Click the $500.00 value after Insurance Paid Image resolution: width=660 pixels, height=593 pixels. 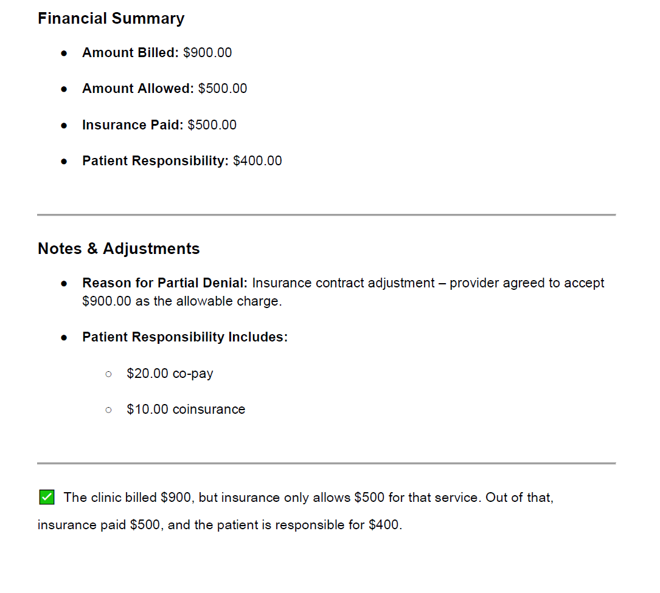click(x=212, y=125)
